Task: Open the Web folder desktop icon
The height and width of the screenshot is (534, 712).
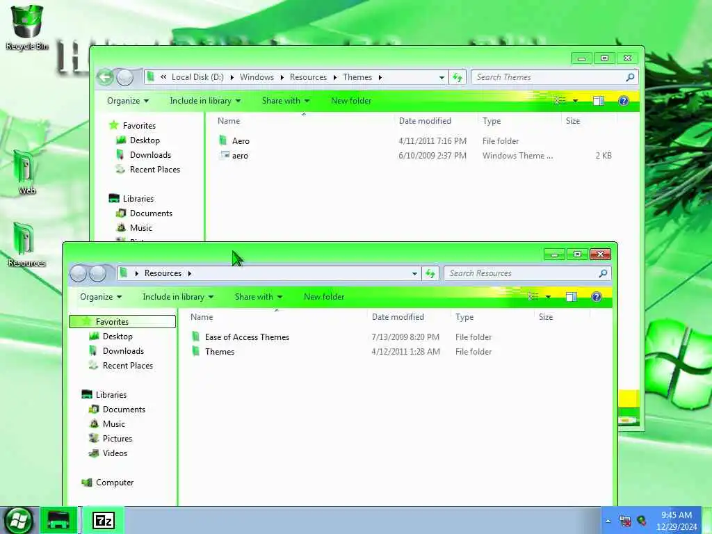Action: coord(25,172)
